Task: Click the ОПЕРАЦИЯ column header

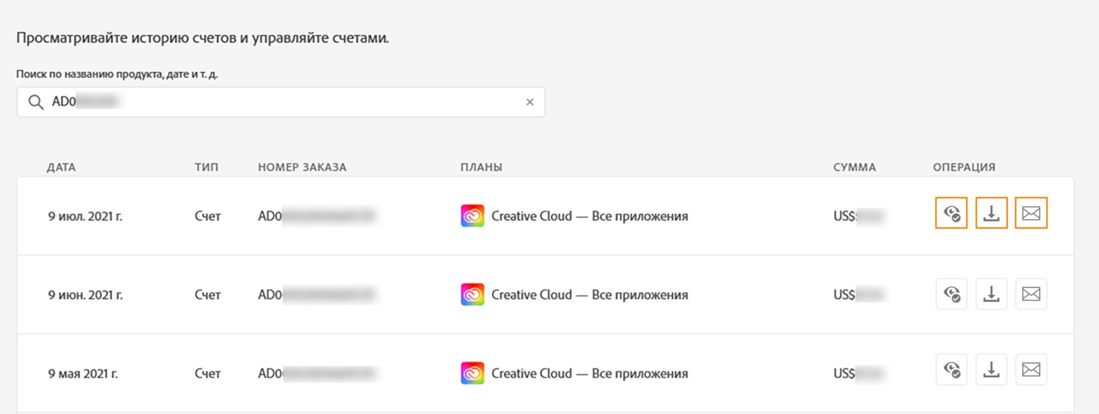Action: coord(964,167)
